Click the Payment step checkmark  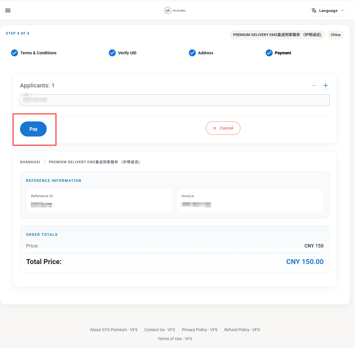pyautogui.click(x=269, y=53)
